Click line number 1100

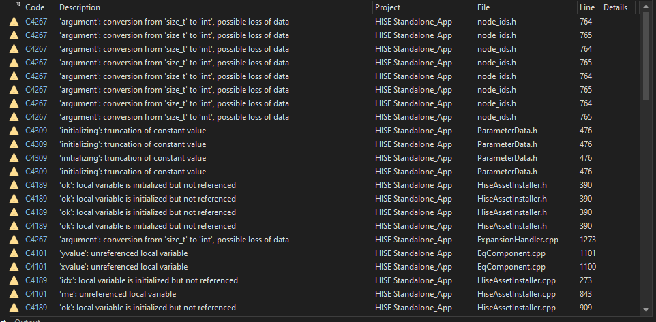(x=588, y=267)
